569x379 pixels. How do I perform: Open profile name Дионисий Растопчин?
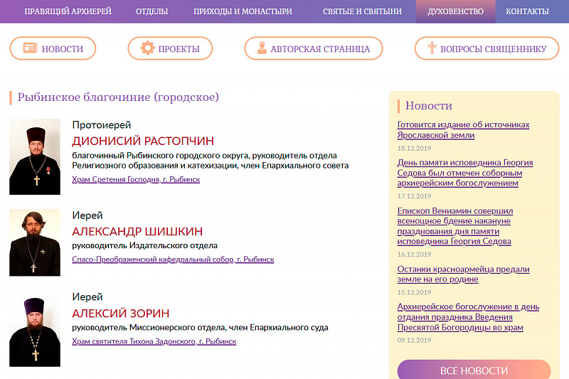point(143,141)
